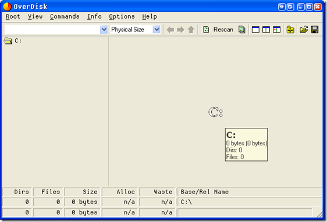Screen dimensions: 327x222
Task: Switch to two-pane split layout icon
Action: [266, 30]
